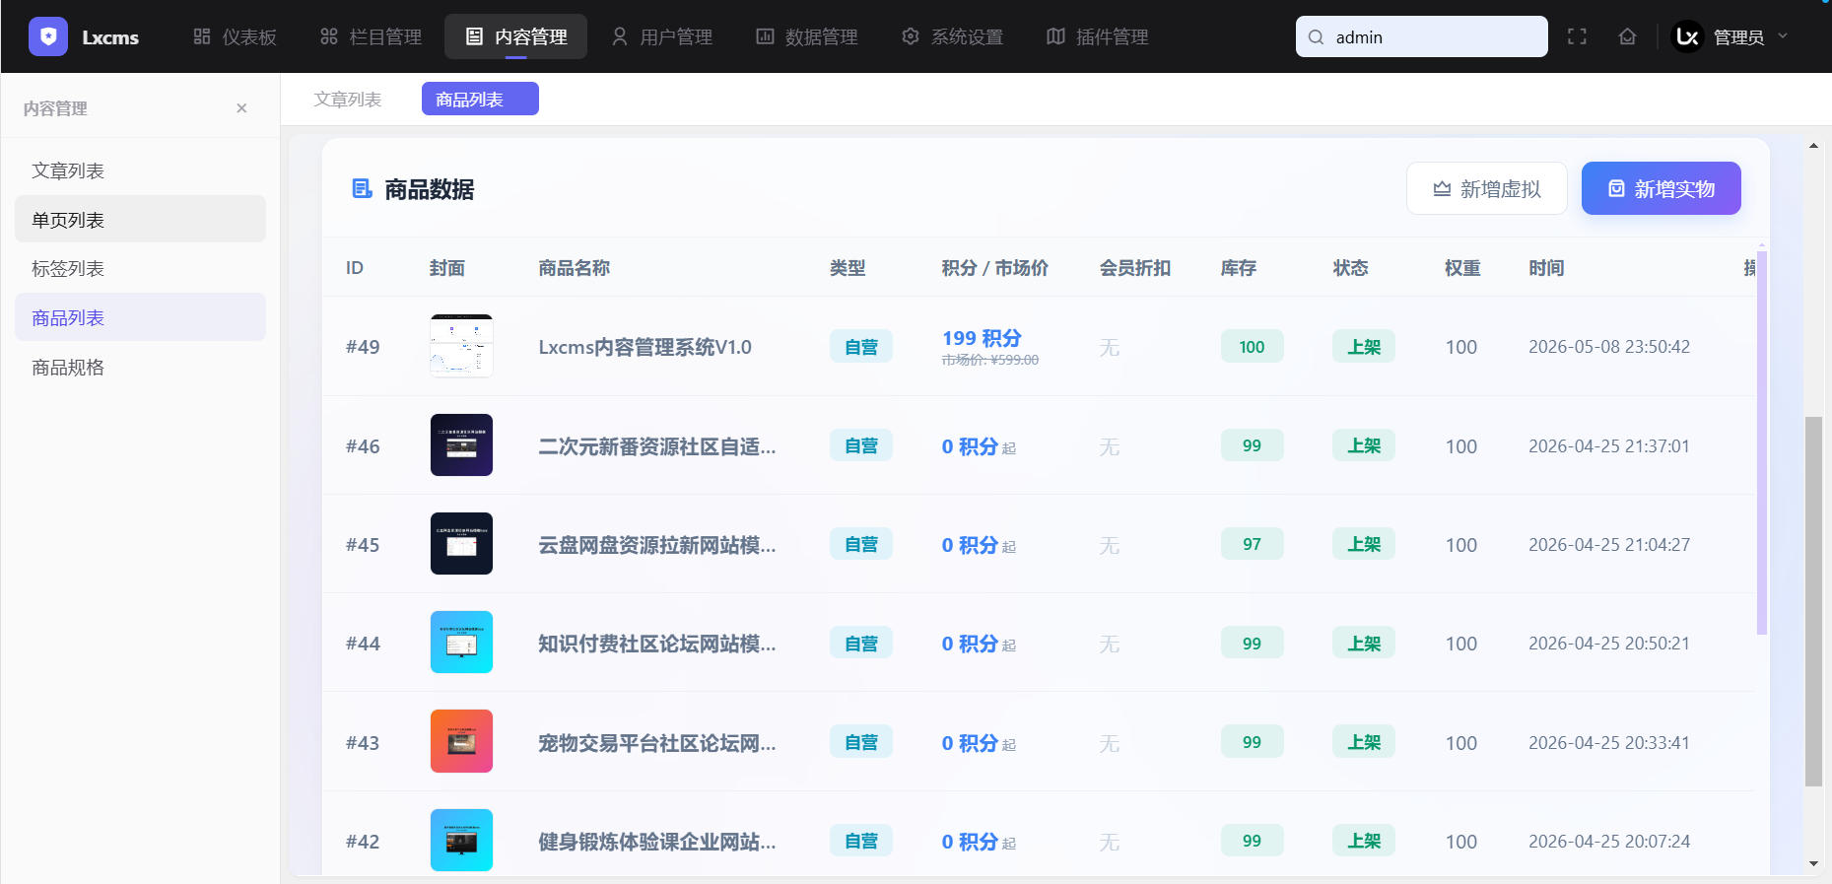Click the 199 积分 price text
The height and width of the screenshot is (884, 1832).
(982, 338)
